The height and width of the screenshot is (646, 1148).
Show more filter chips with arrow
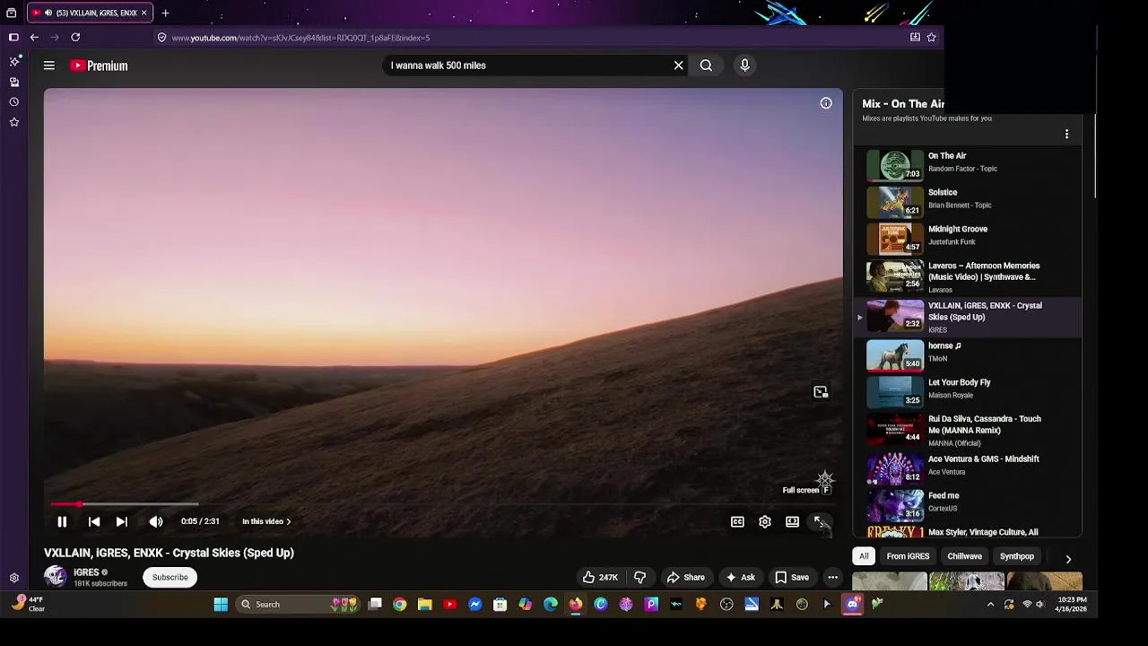click(1068, 559)
